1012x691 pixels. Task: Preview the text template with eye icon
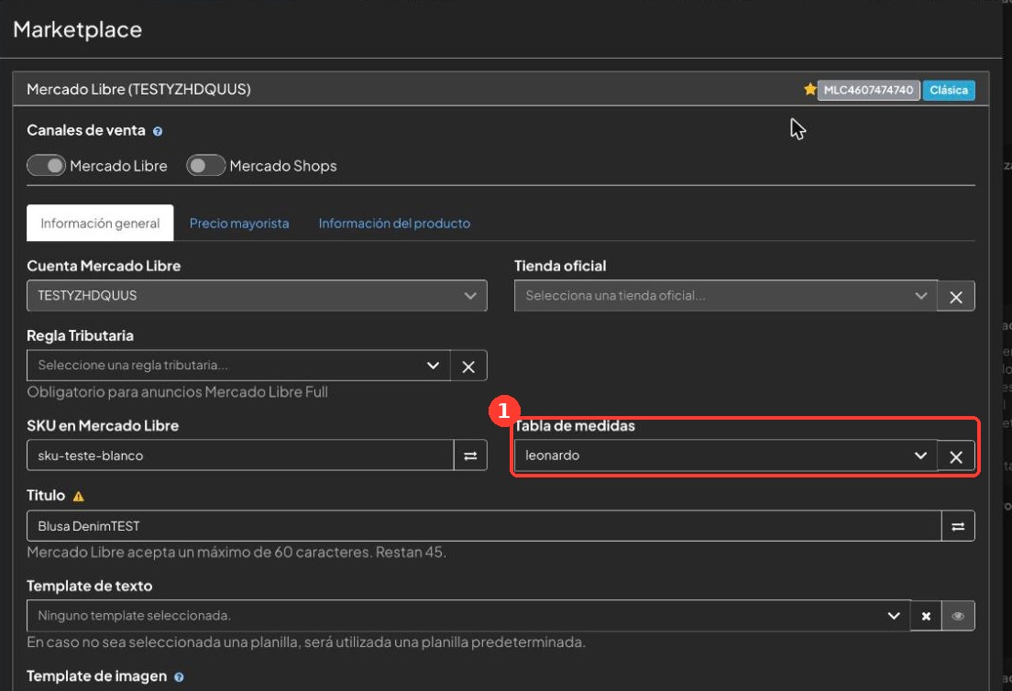tap(958, 616)
